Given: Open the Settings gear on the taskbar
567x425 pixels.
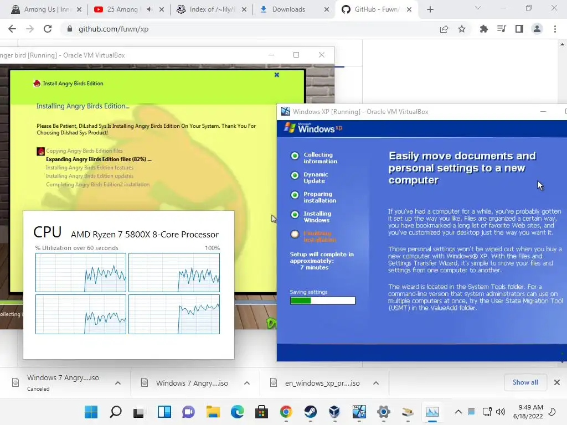Looking at the screenshot, I should [x=383, y=412].
